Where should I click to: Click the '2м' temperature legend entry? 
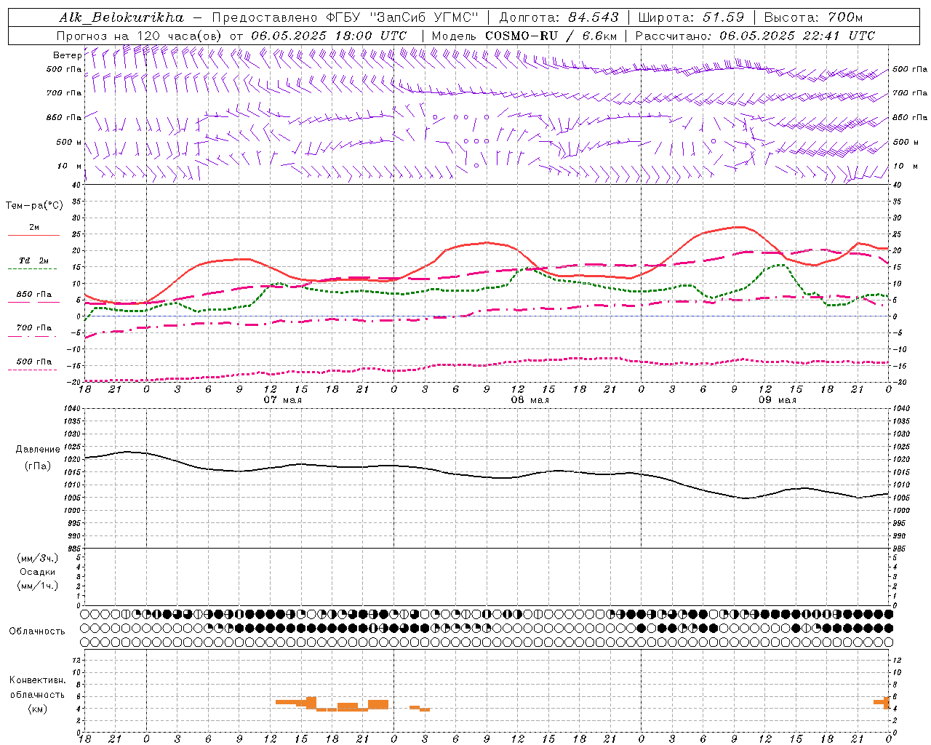(34, 228)
